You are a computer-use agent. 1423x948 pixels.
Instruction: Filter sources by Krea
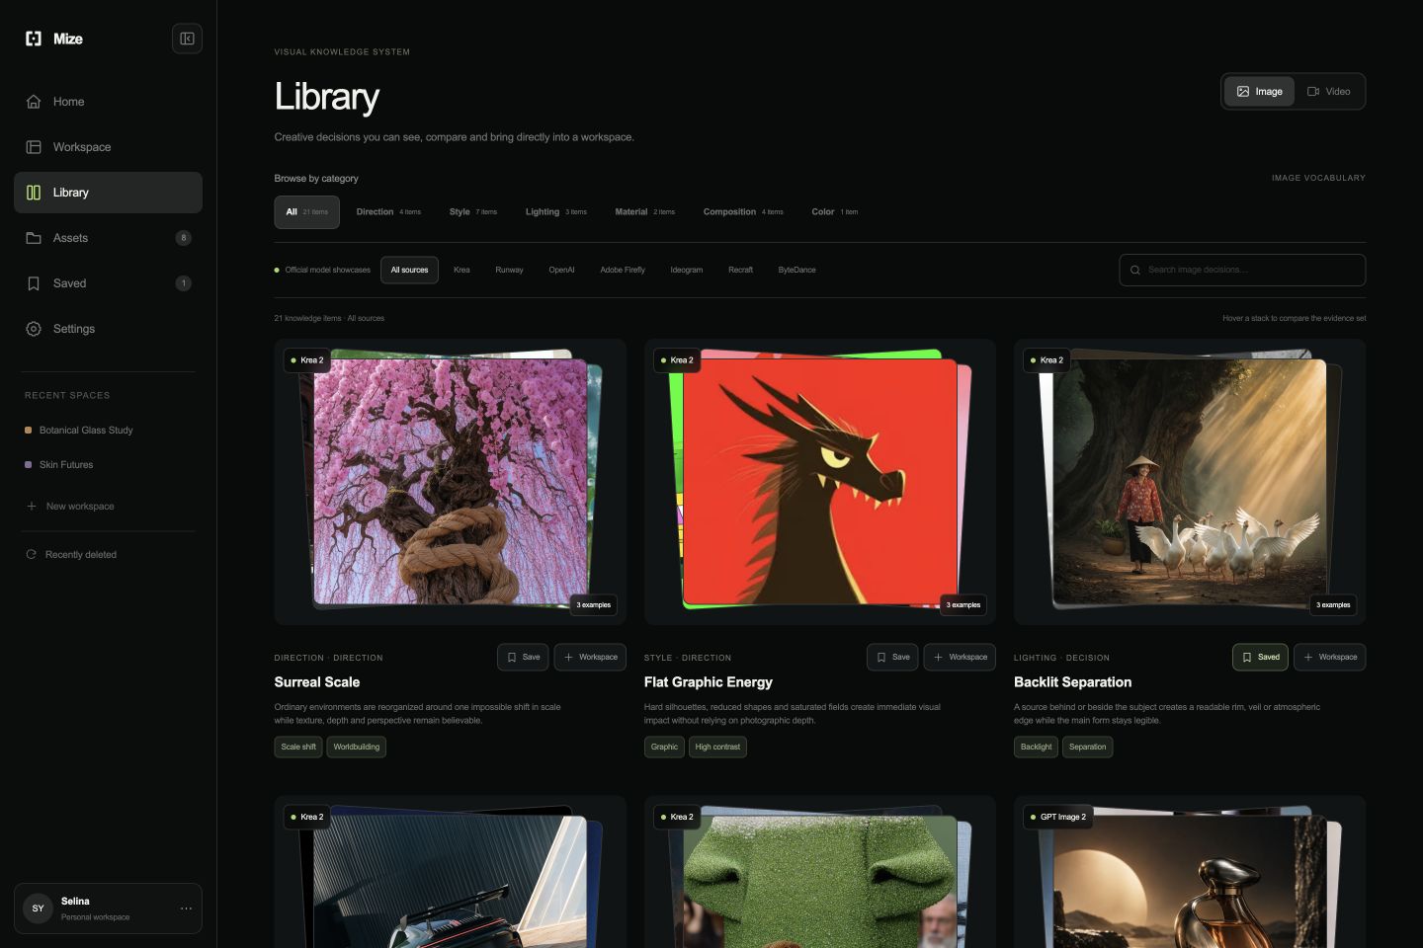(461, 270)
